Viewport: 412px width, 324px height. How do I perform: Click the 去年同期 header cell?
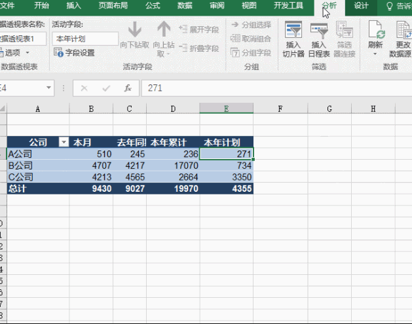coord(130,142)
